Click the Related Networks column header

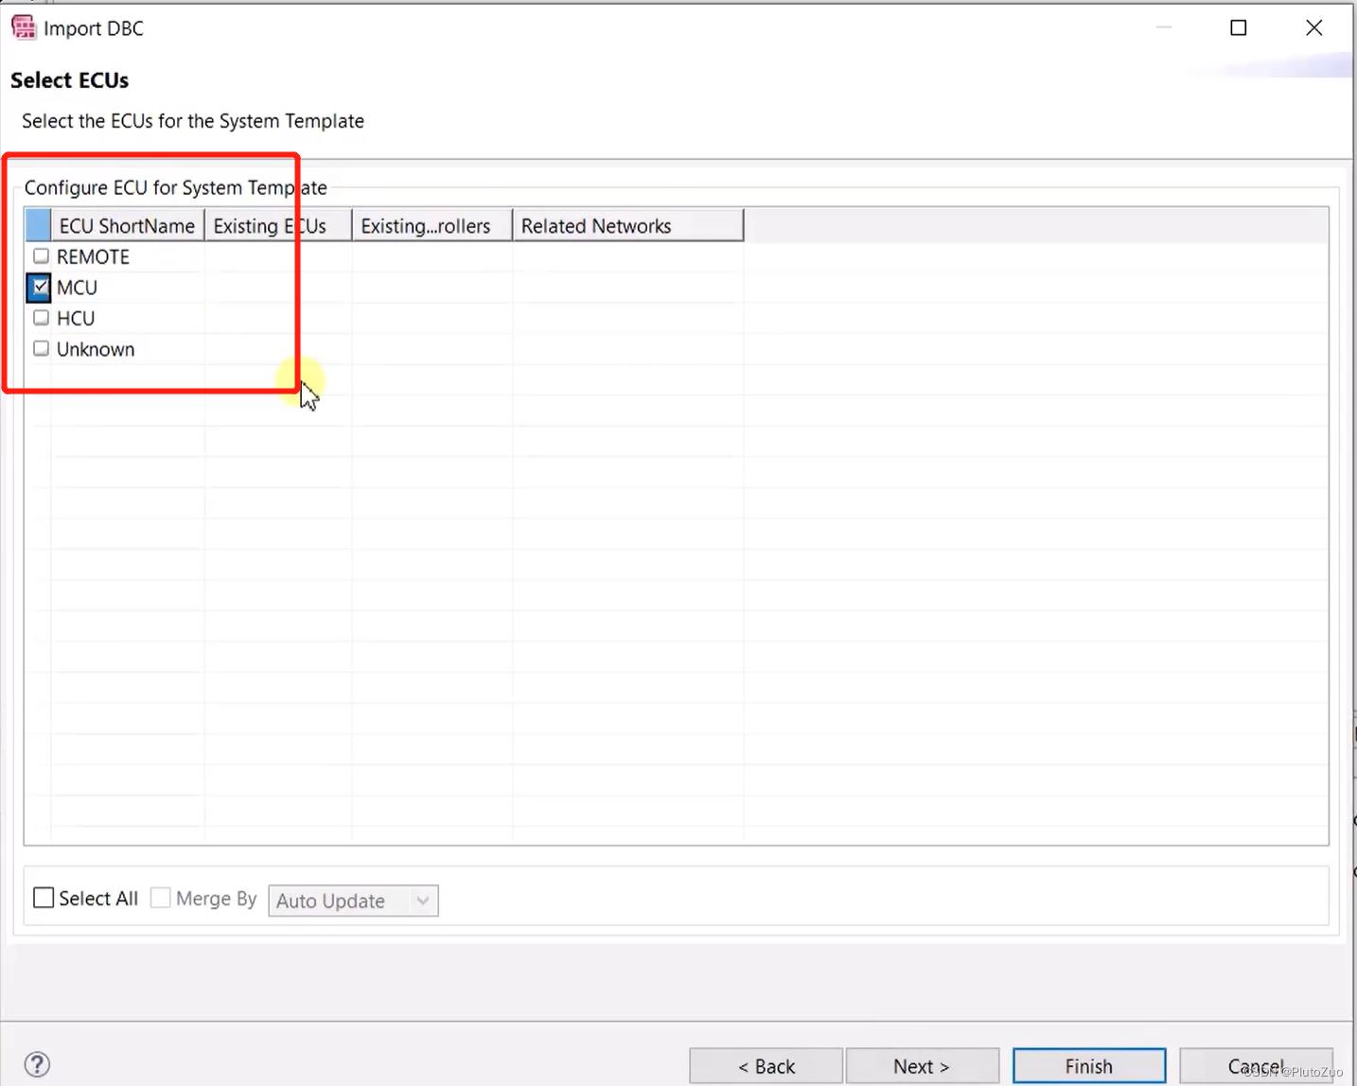coord(628,226)
